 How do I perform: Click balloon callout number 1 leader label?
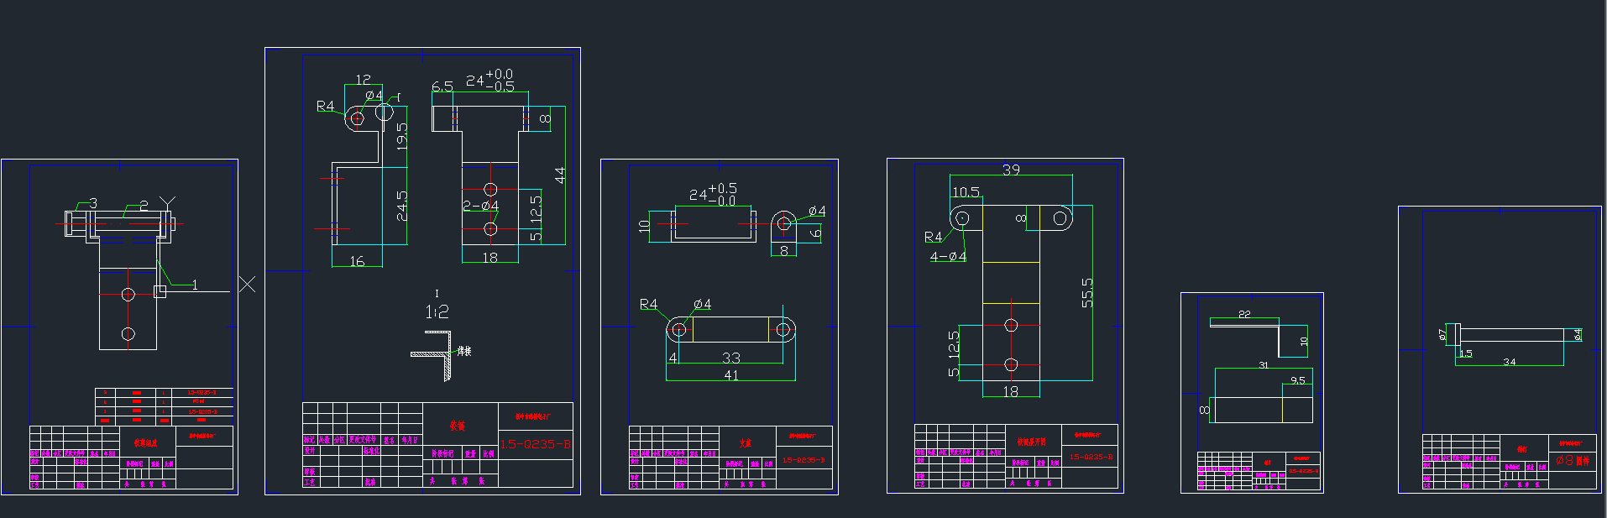[x=195, y=285]
